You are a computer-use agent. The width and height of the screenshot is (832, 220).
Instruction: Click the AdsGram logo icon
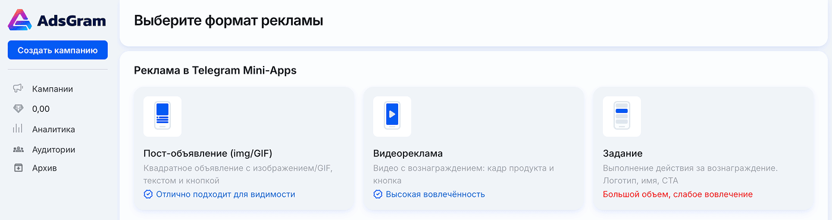[20, 20]
